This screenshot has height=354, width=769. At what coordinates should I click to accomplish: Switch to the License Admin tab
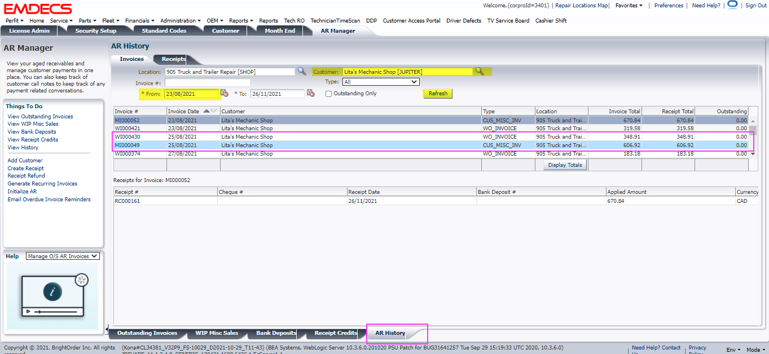coord(29,31)
